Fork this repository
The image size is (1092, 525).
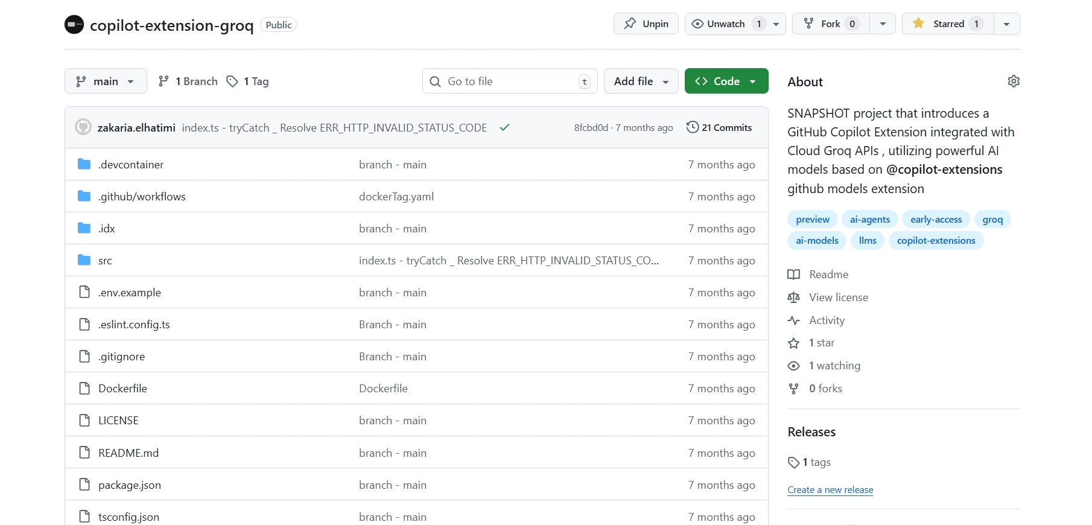831,24
